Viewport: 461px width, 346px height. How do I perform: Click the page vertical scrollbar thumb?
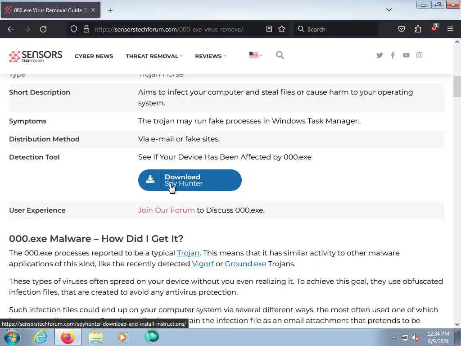pyautogui.click(x=457, y=86)
